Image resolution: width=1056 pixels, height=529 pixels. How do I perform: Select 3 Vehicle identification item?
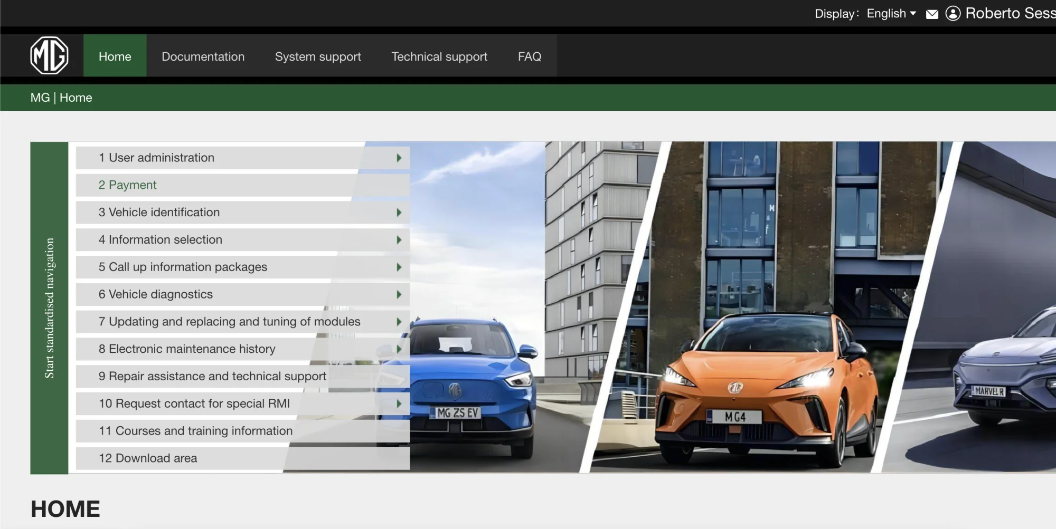[243, 213]
